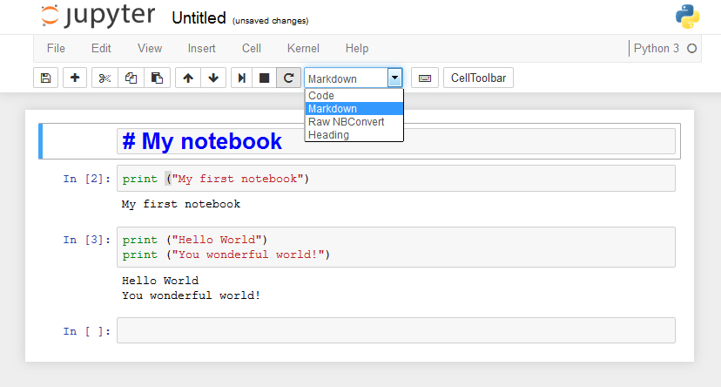Open command palette keyboard icon
Screen dimensions: 721x387
tap(425, 78)
